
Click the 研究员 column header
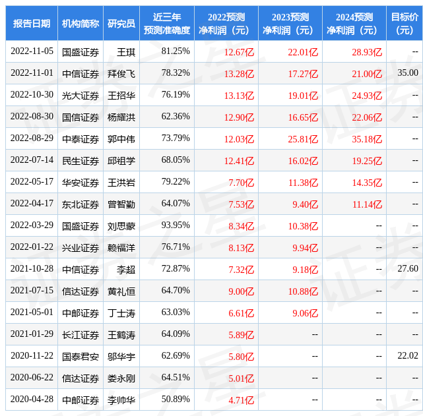pos(121,24)
